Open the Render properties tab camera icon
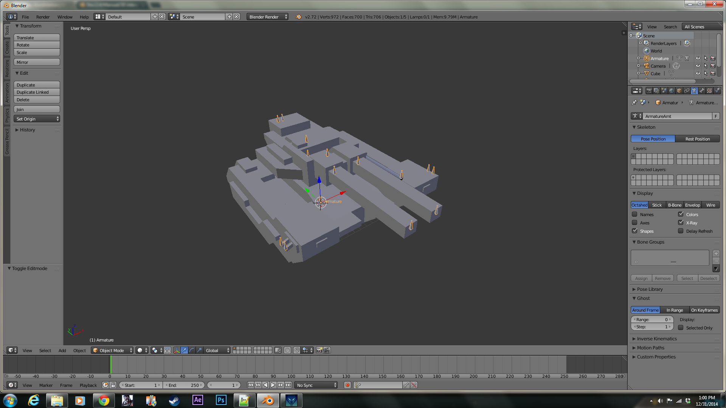This screenshot has width=726, height=408. (x=649, y=91)
